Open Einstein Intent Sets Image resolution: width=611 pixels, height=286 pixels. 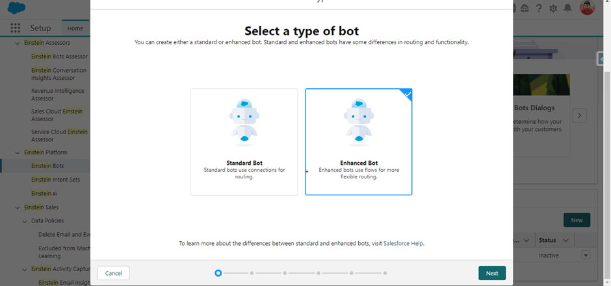click(55, 180)
